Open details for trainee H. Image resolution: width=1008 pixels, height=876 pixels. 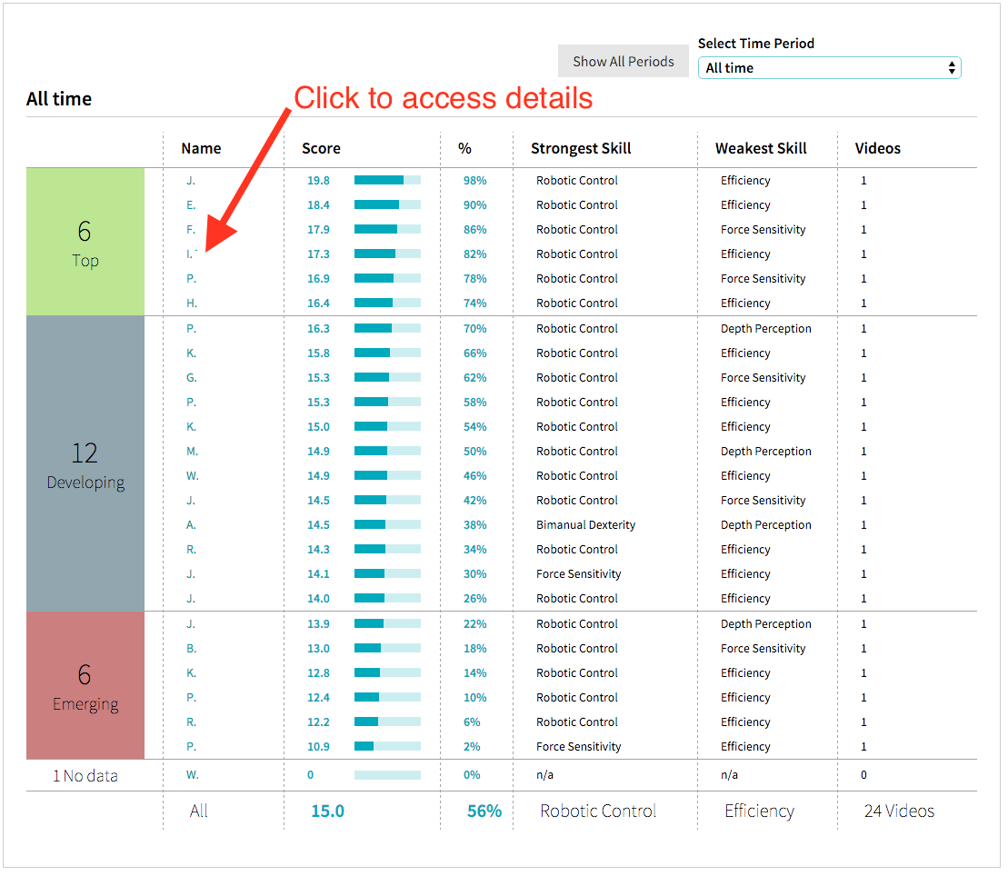(192, 304)
